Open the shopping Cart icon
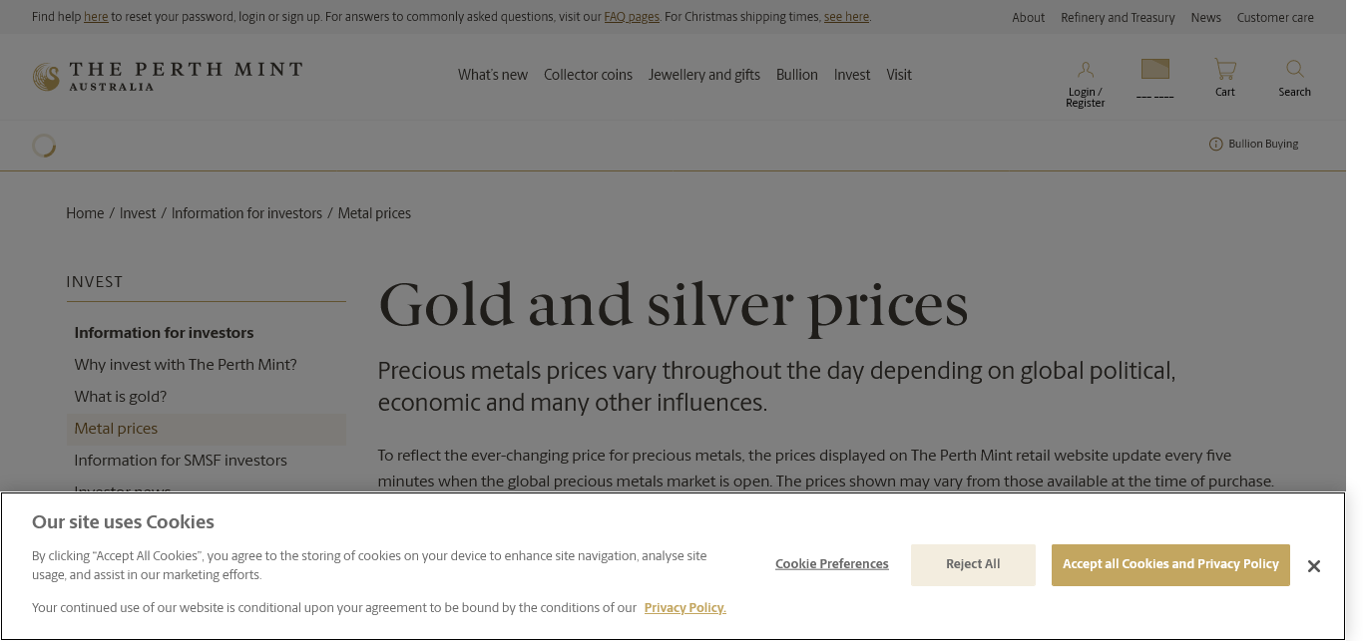Screen dimensions: 1363x641 coord(1224,70)
